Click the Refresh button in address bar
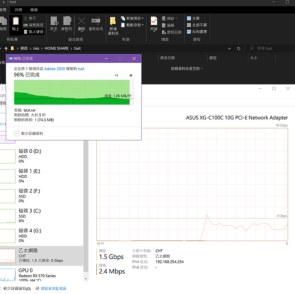This screenshot has height=294, width=295. [x=238, y=48]
